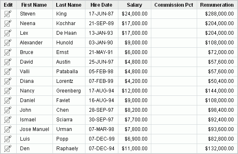The width and height of the screenshot is (238, 154).
Task: Sort table by Salary header
Action: (x=135, y=5)
